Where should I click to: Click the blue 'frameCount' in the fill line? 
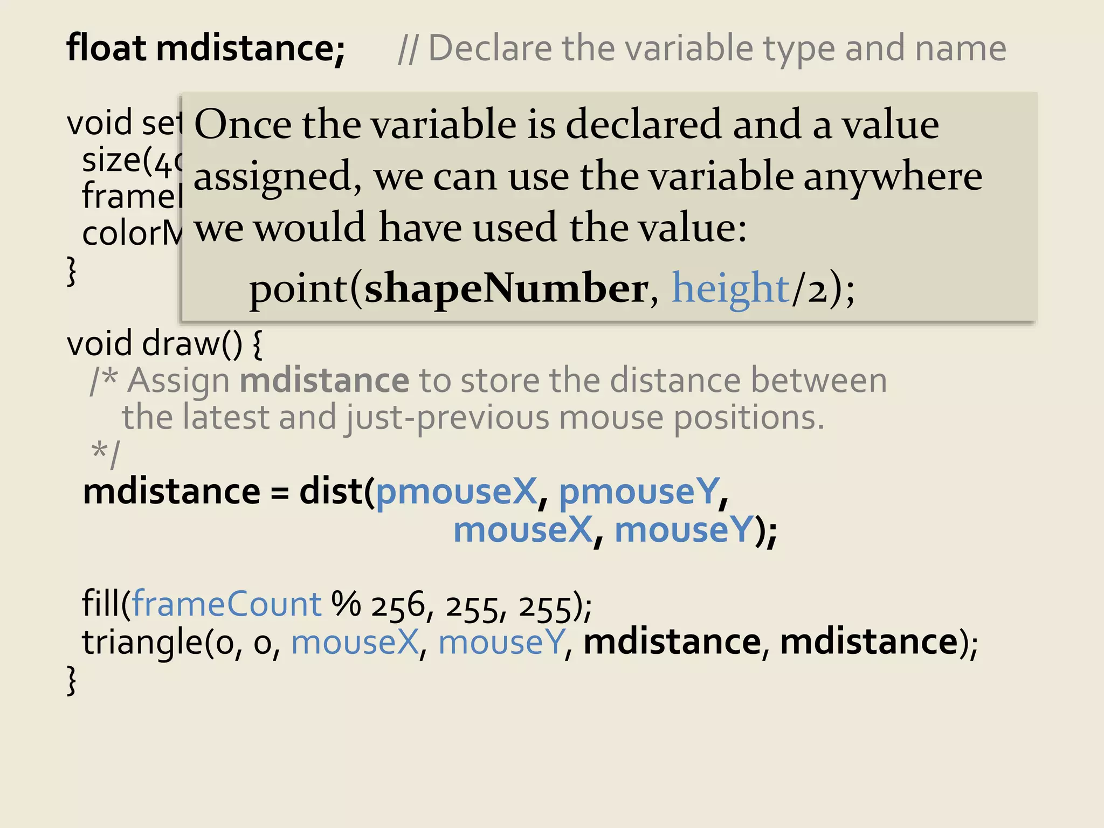pyautogui.click(x=226, y=604)
